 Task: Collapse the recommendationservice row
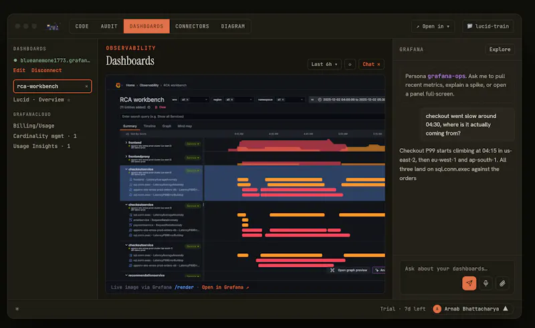126,275
